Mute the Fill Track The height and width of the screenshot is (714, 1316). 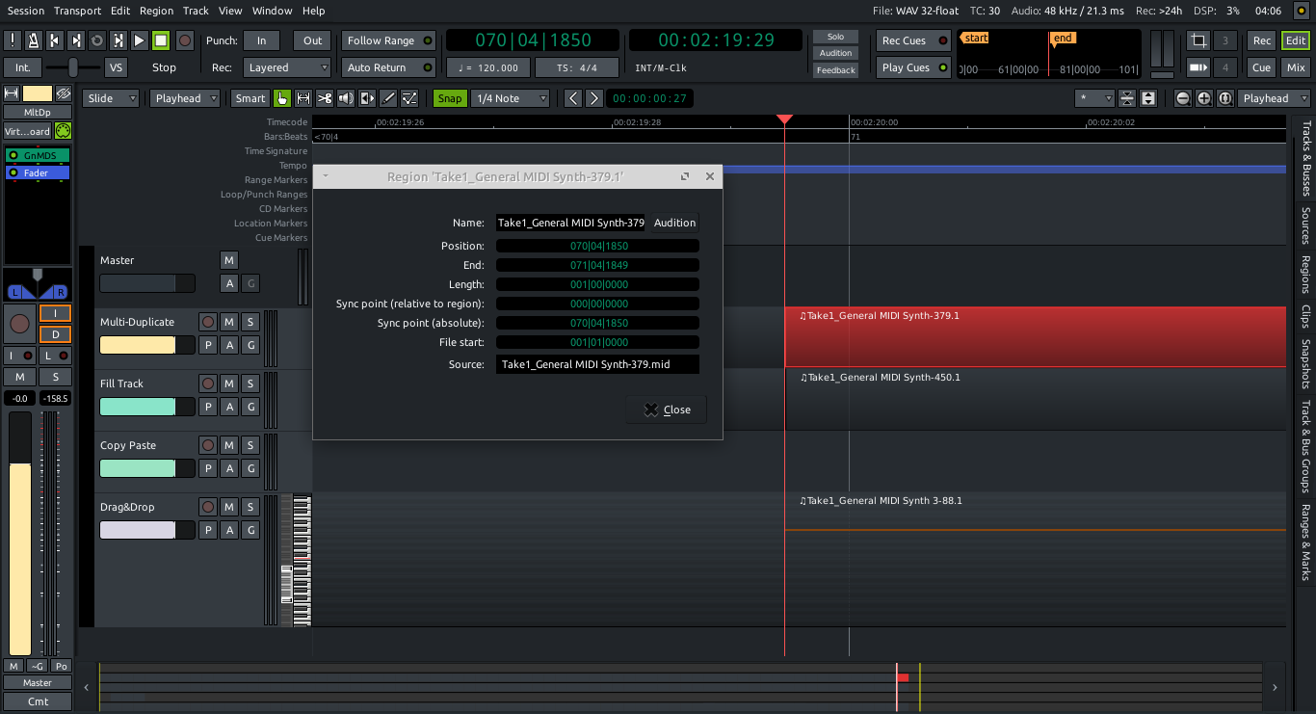click(229, 383)
